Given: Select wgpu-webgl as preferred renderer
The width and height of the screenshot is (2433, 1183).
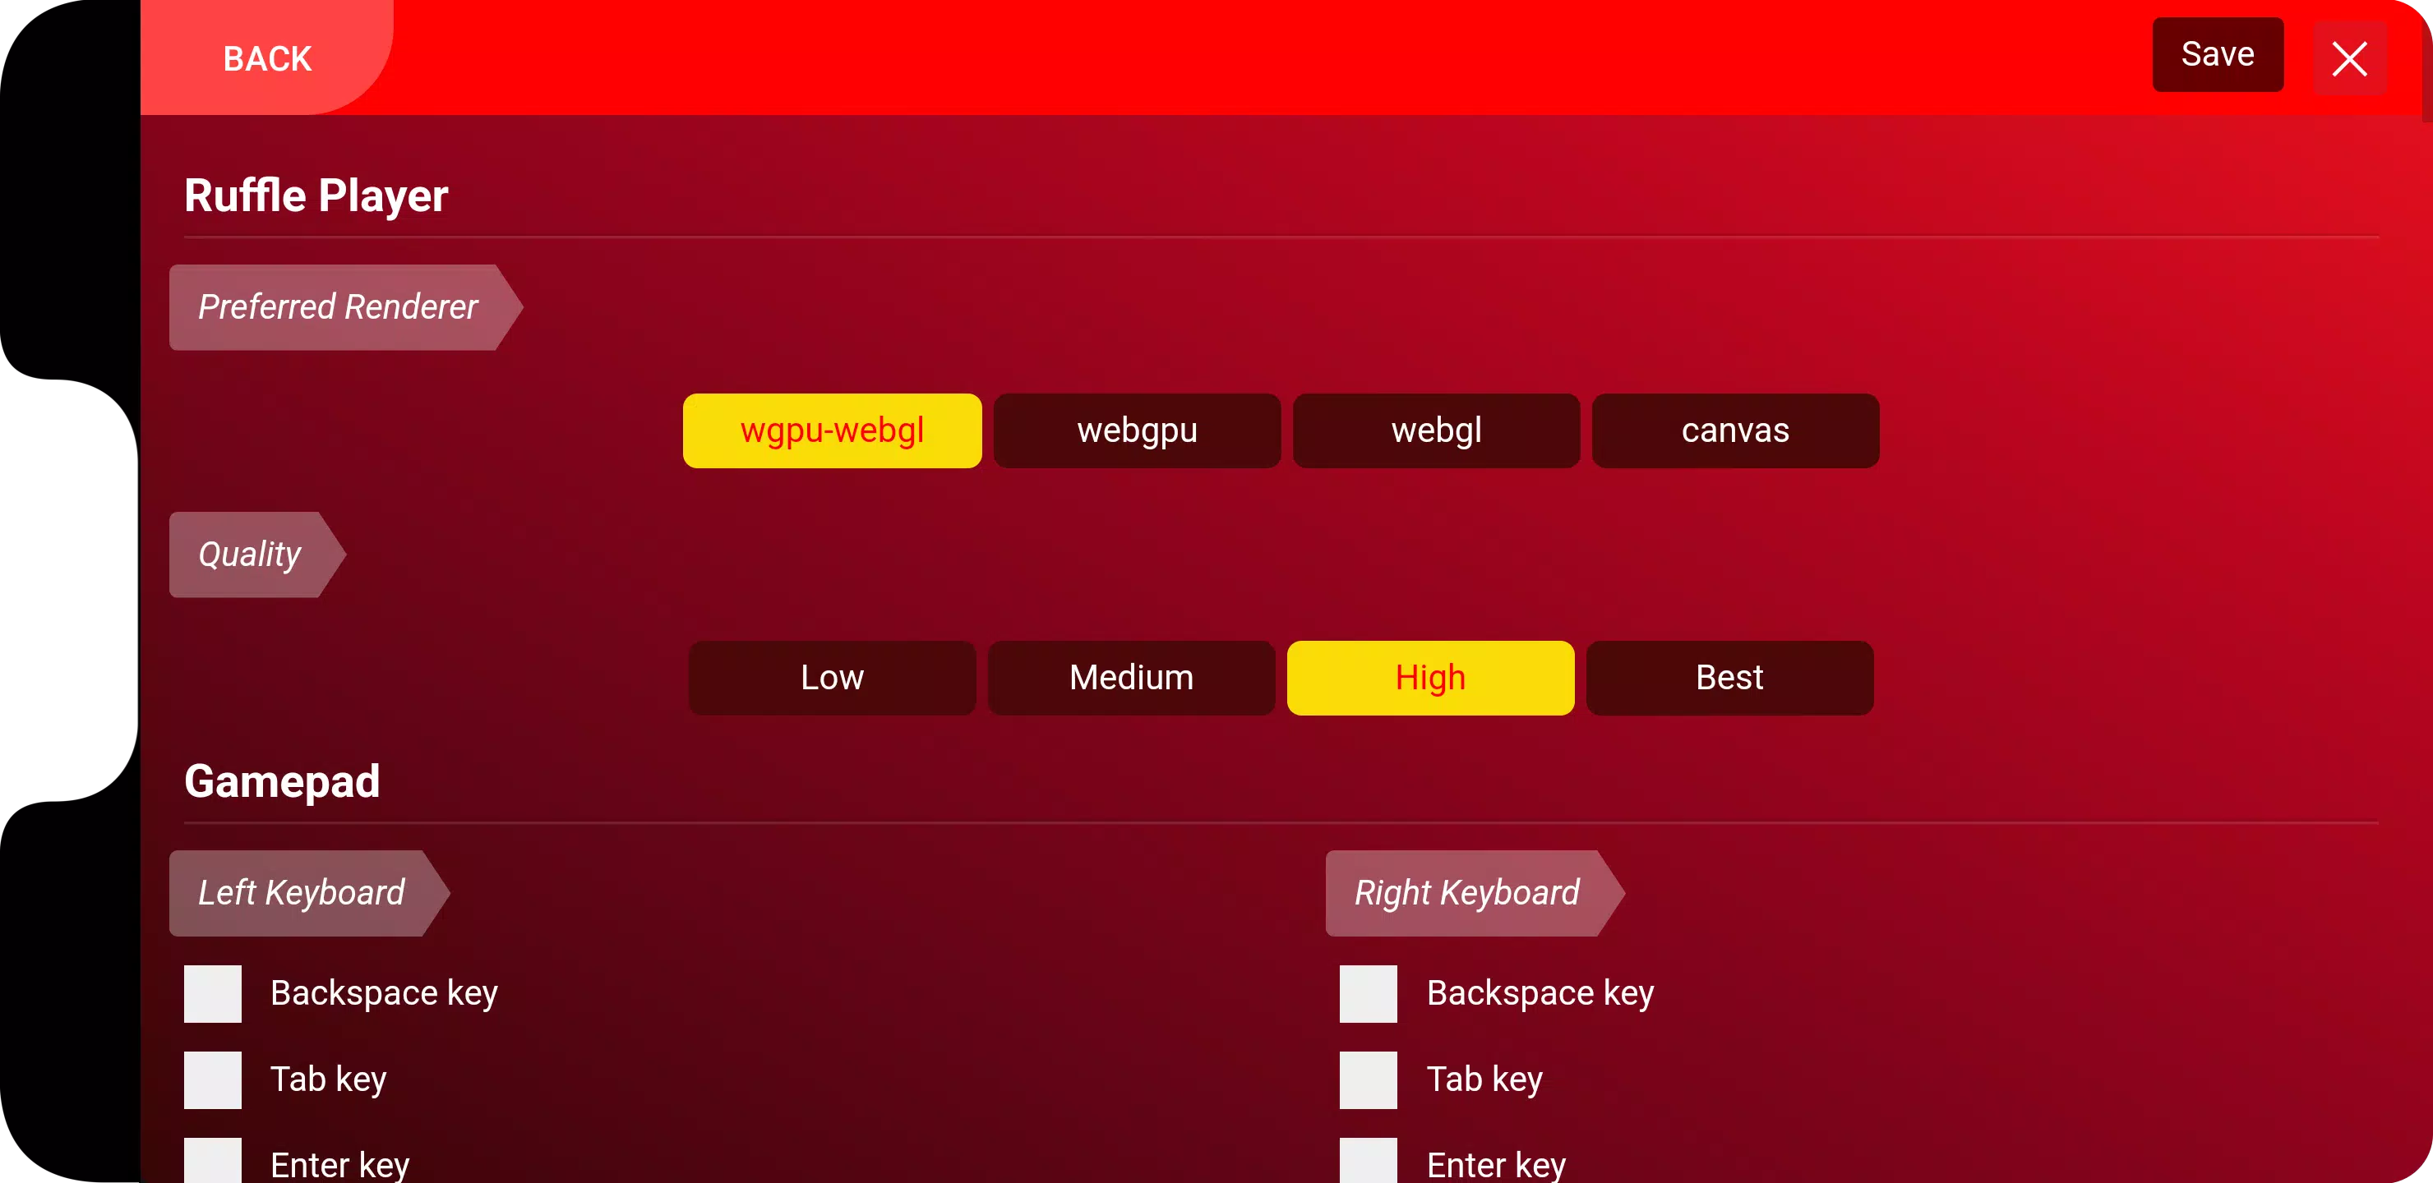Looking at the screenshot, I should tap(832, 431).
